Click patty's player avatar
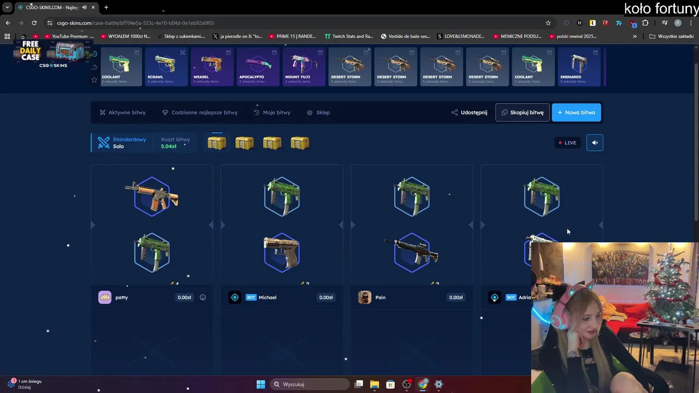The height and width of the screenshot is (393, 699). (105, 297)
